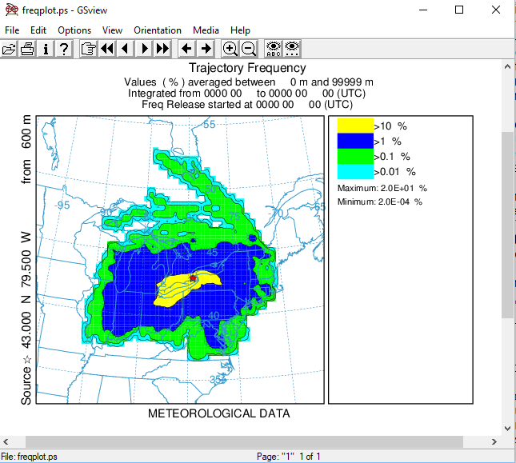Open the File menu
Viewport: 516px width, 463px height.
click(x=12, y=30)
